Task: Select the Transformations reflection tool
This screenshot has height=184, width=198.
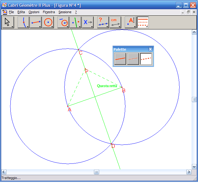Action: point(76,22)
